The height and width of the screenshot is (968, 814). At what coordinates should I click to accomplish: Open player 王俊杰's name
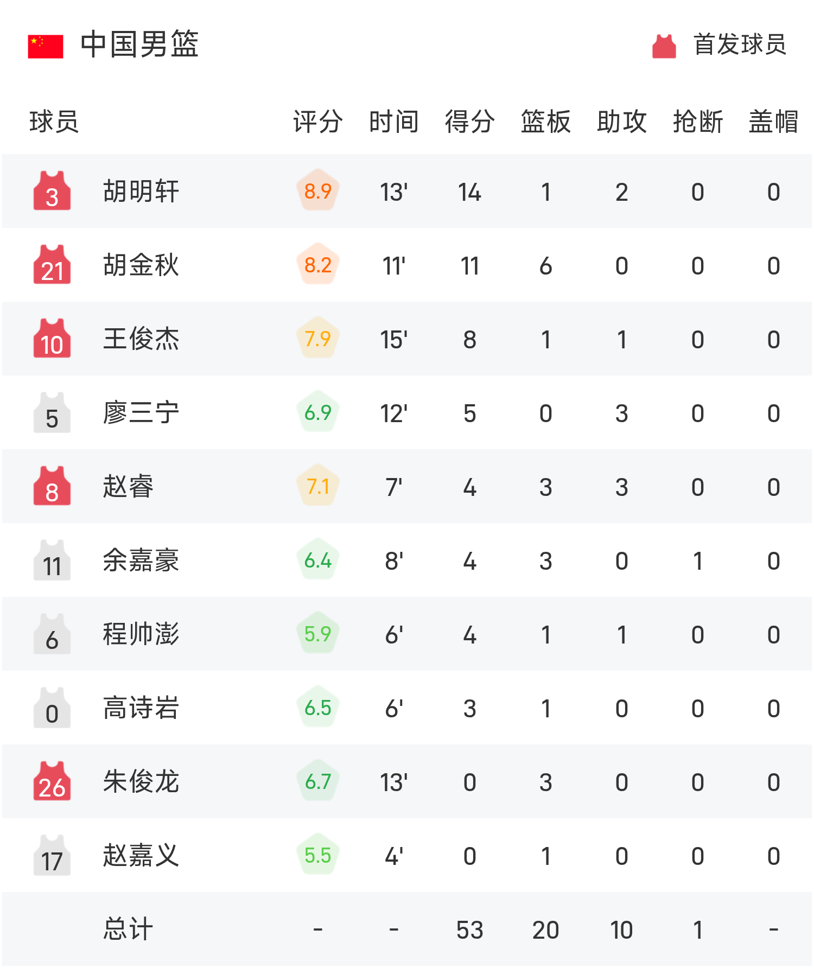141,339
